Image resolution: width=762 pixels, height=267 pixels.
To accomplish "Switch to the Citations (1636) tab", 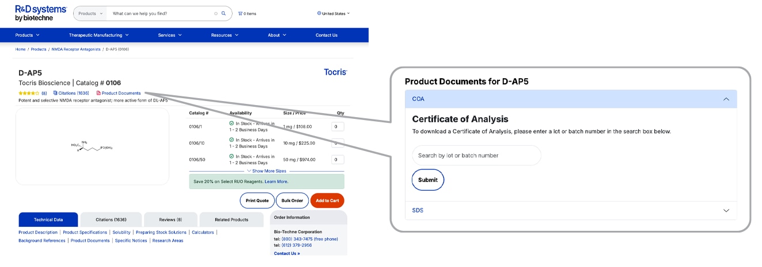I will (111, 219).
